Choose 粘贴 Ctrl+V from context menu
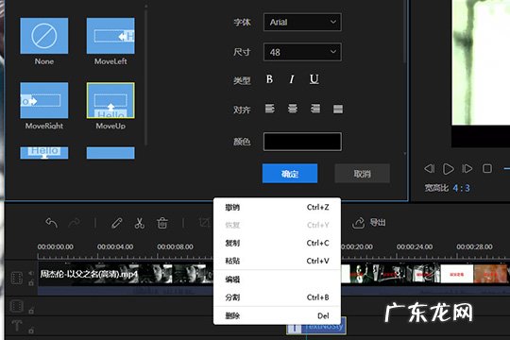510x340 pixels. tap(277, 261)
